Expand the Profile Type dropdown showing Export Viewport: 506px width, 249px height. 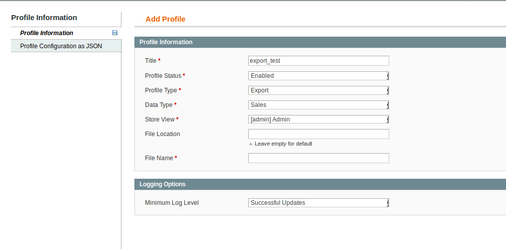[319, 90]
